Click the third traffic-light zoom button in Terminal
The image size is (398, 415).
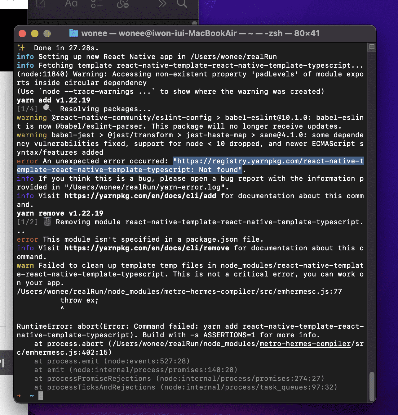[47, 34]
